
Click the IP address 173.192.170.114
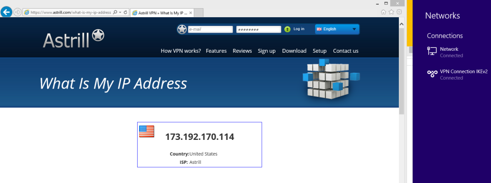pos(199,137)
